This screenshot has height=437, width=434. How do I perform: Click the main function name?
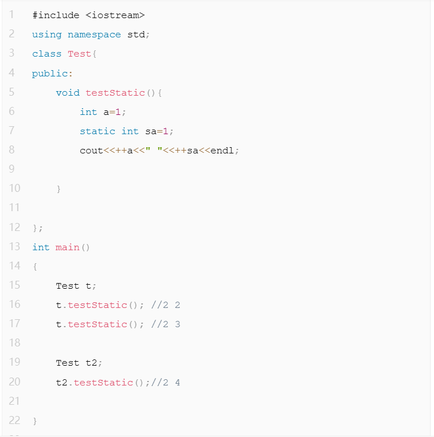[x=67, y=247]
